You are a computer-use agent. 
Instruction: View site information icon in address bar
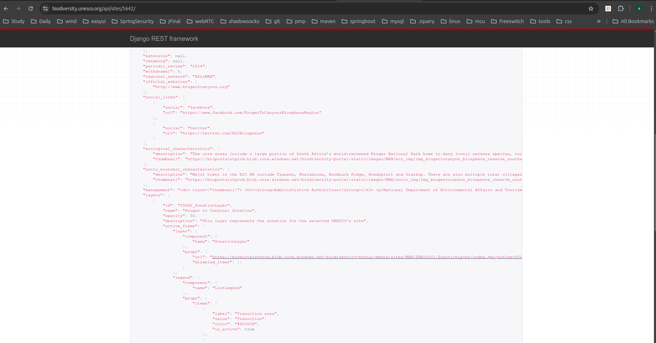45,9
